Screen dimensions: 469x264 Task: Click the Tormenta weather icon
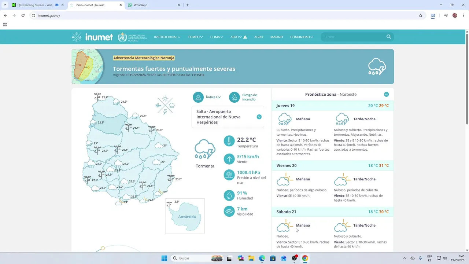click(205, 149)
